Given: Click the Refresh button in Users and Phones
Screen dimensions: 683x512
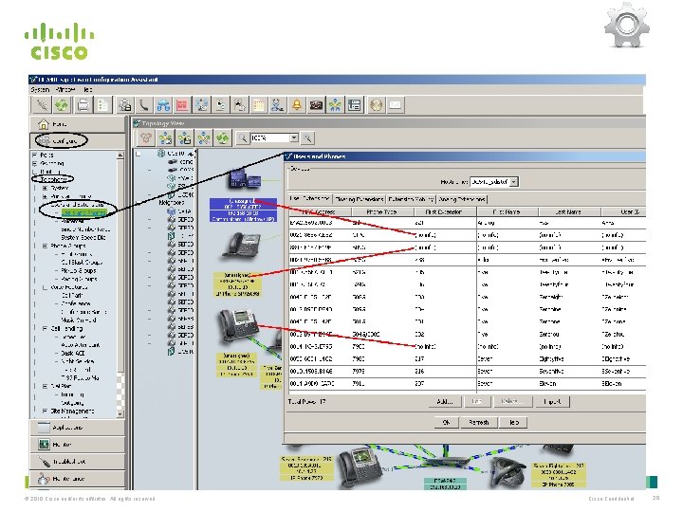Looking at the screenshot, I should click(479, 422).
